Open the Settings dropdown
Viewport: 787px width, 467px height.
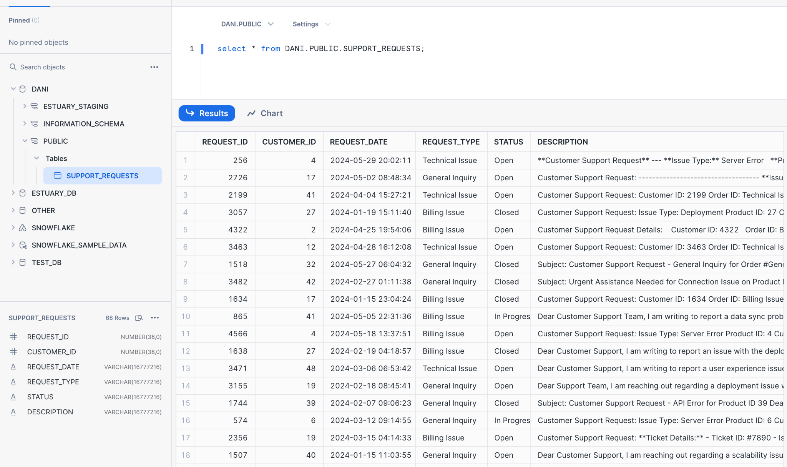point(311,24)
